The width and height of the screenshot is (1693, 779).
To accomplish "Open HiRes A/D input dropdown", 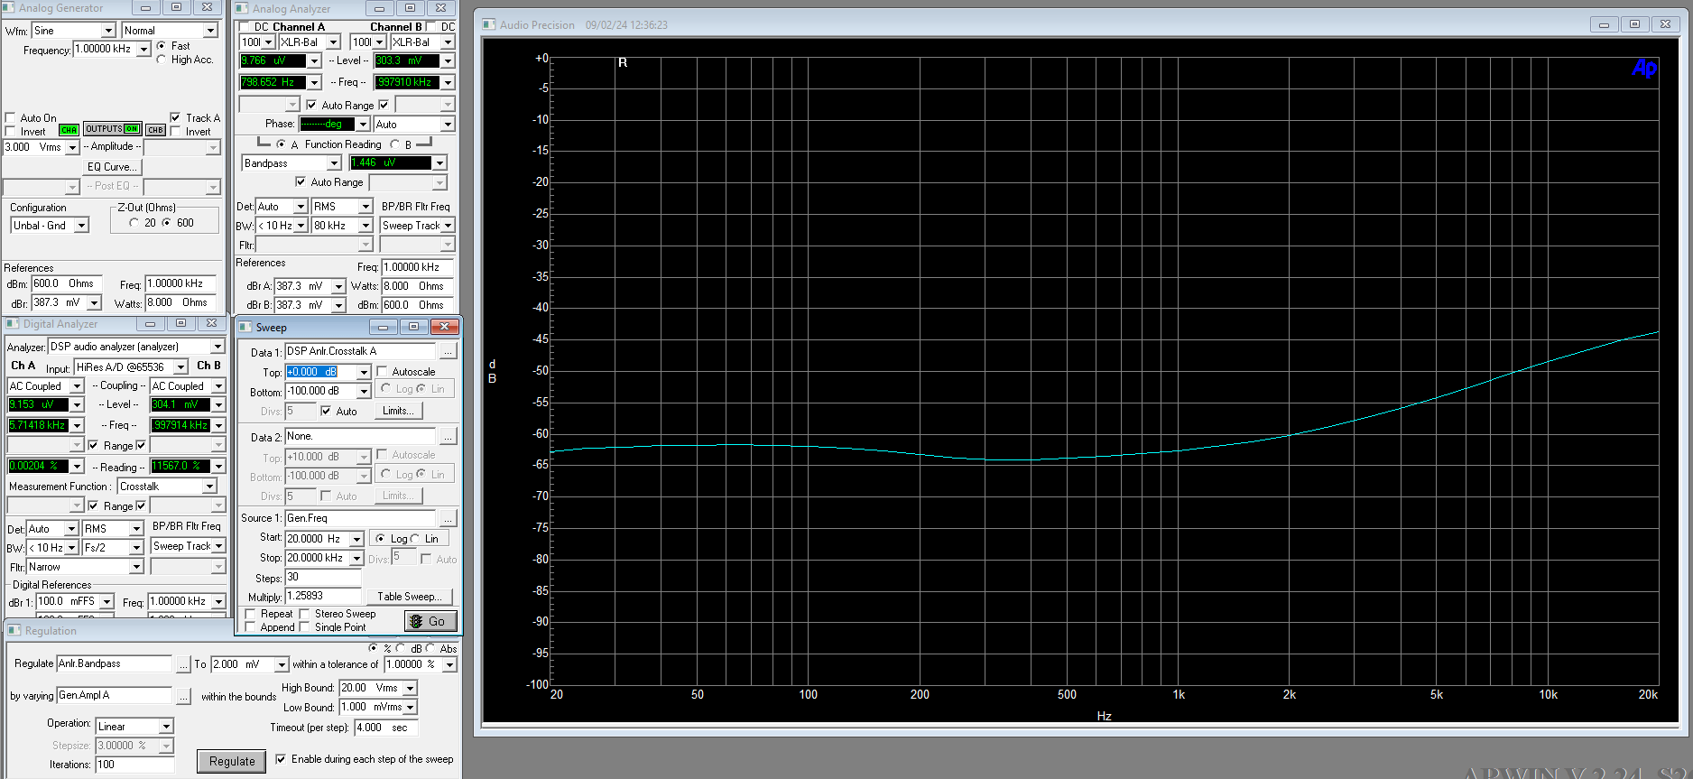I will point(180,367).
